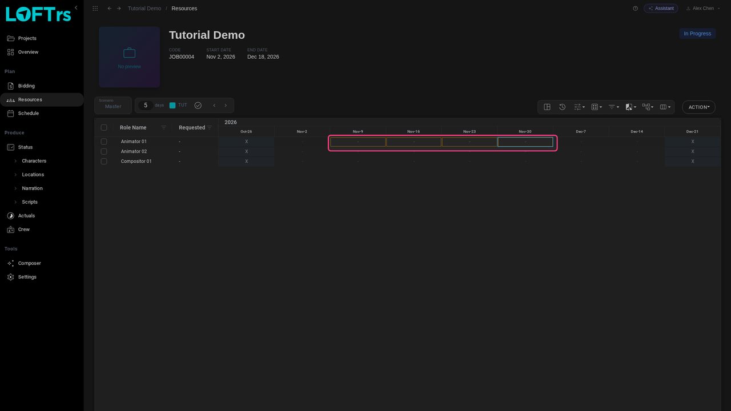Click the Tutorial Demo breadcrumb link
This screenshot has height=411, width=731.
tap(144, 9)
